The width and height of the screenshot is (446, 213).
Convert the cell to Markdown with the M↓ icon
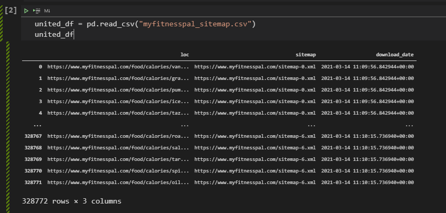pyautogui.click(x=47, y=11)
